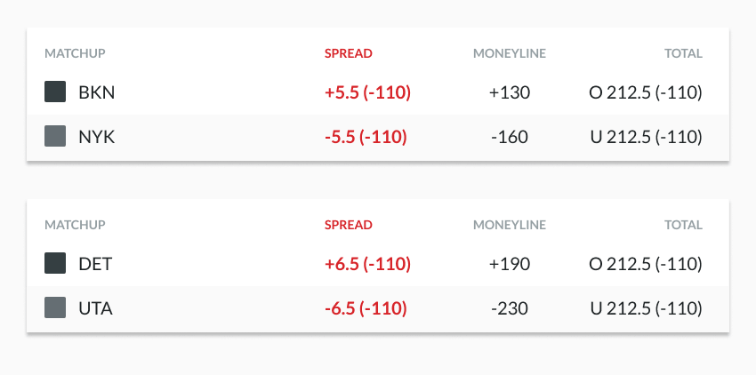Sort by SPREAD header in first table
The image size is (756, 375).
click(x=348, y=53)
